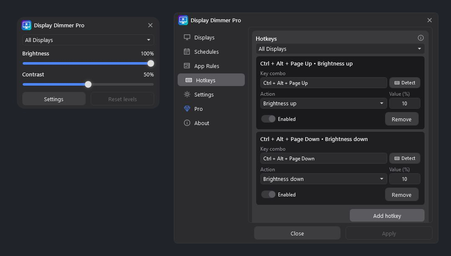Select the Hotkeys section
This screenshot has width=451, height=256.
click(211, 80)
